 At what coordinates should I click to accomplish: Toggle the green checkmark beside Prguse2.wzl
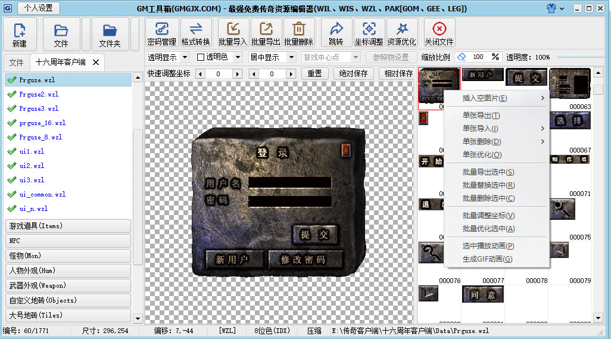point(11,94)
